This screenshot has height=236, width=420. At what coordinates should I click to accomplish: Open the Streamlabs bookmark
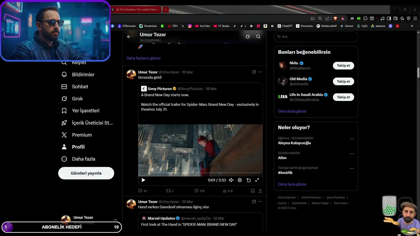click(x=148, y=26)
